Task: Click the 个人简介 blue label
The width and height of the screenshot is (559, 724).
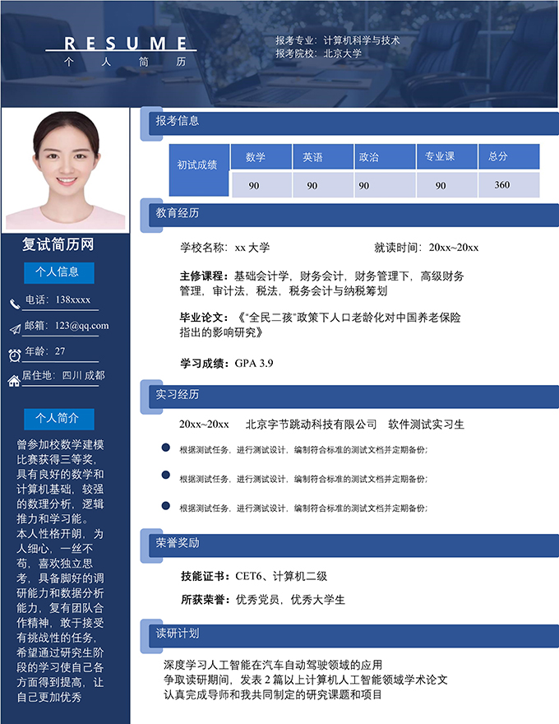Action: coord(59,419)
